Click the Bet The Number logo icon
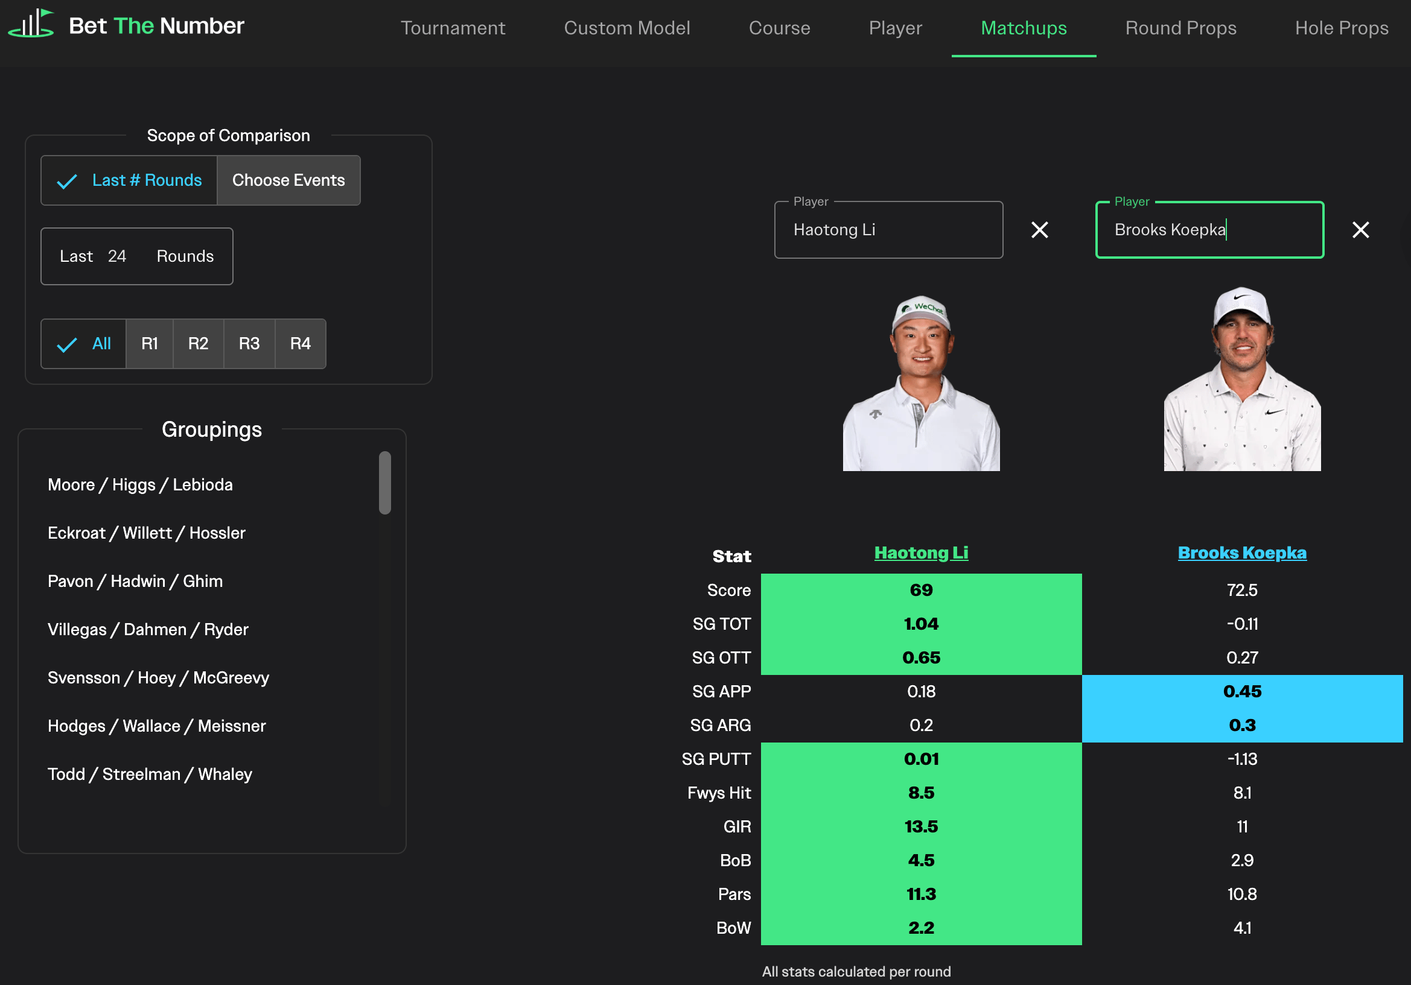The height and width of the screenshot is (985, 1411). tap(31, 25)
